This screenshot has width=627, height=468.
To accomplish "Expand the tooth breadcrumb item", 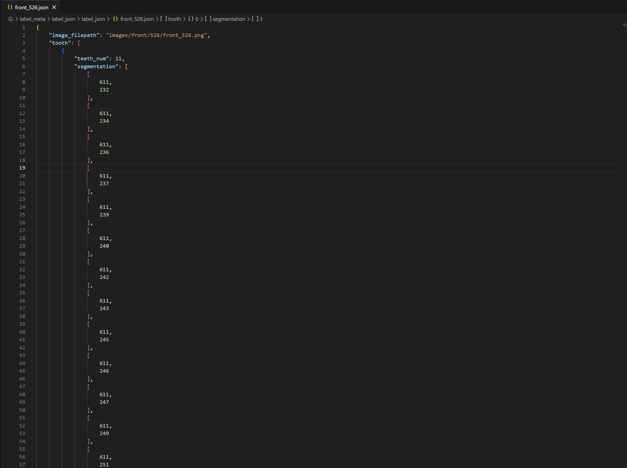I will (174, 19).
